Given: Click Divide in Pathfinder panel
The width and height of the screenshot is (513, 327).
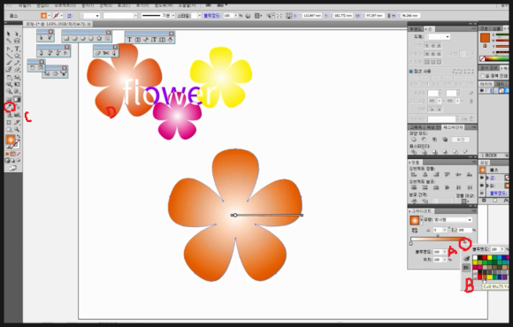Looking at the screenshot, I should (x=414, y=152).
